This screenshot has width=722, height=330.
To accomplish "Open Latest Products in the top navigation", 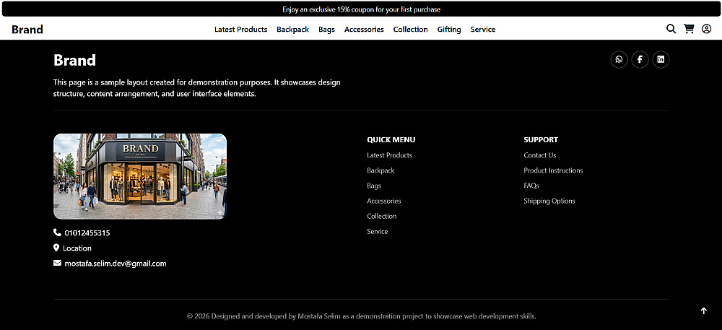I will (x=241, y=30).
